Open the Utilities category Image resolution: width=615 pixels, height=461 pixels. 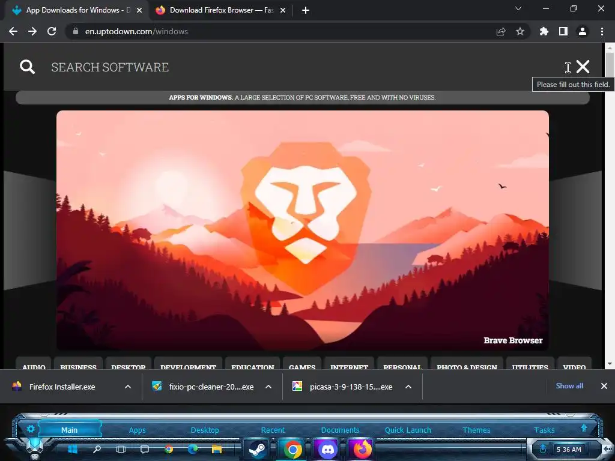tap(530, 364)
